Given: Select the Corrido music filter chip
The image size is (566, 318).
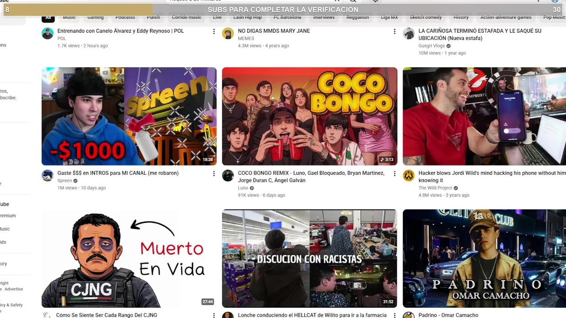Looking at the screenshot, I should pos(187,18).
